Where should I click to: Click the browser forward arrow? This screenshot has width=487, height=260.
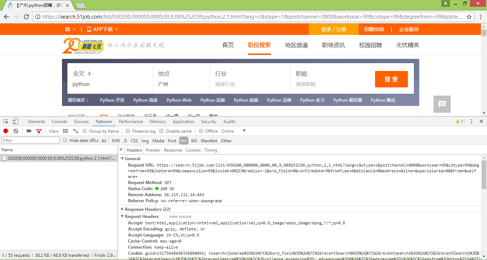[16, 17]
